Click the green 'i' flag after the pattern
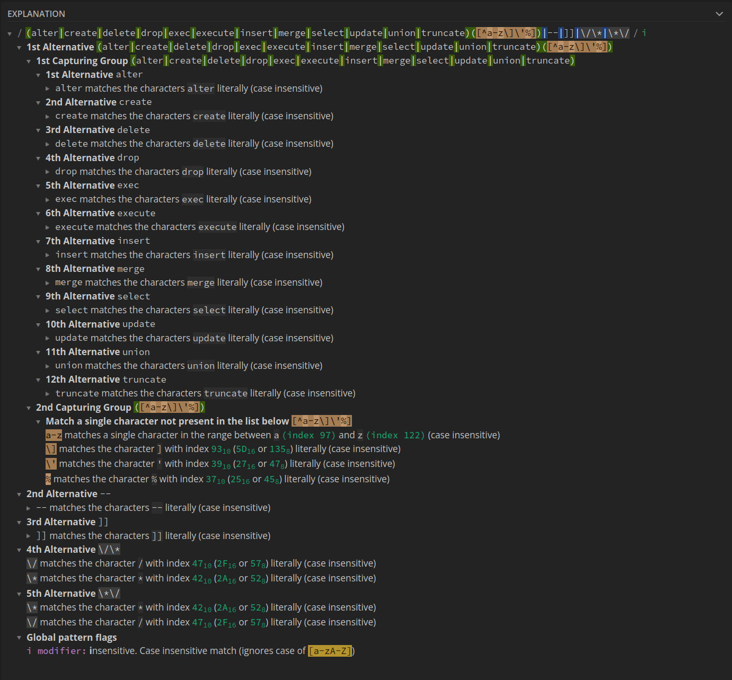 [x=644, y=33]
